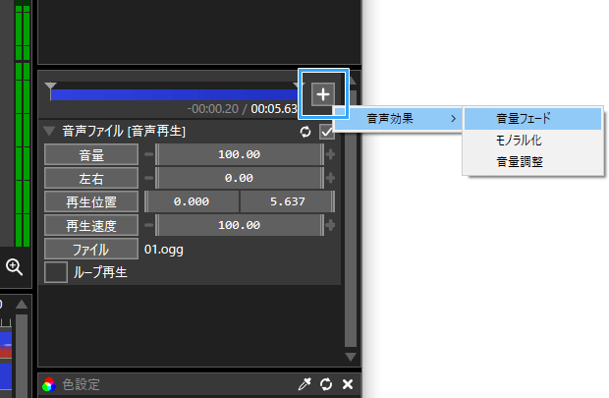Click the timeline scroll-up arrow at bottom left

[22, 305]
